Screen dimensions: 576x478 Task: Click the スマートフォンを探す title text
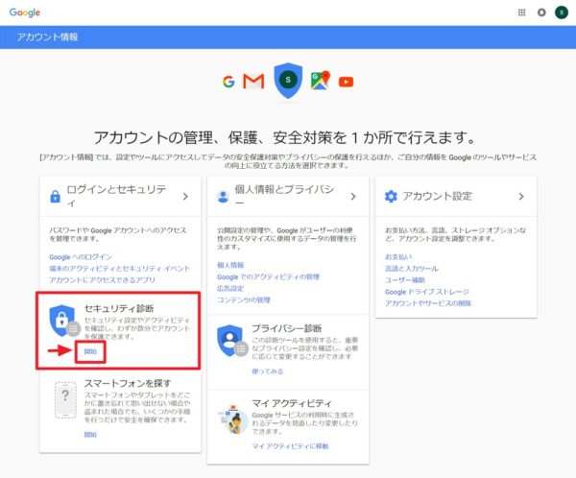click(x=128, y=383)
